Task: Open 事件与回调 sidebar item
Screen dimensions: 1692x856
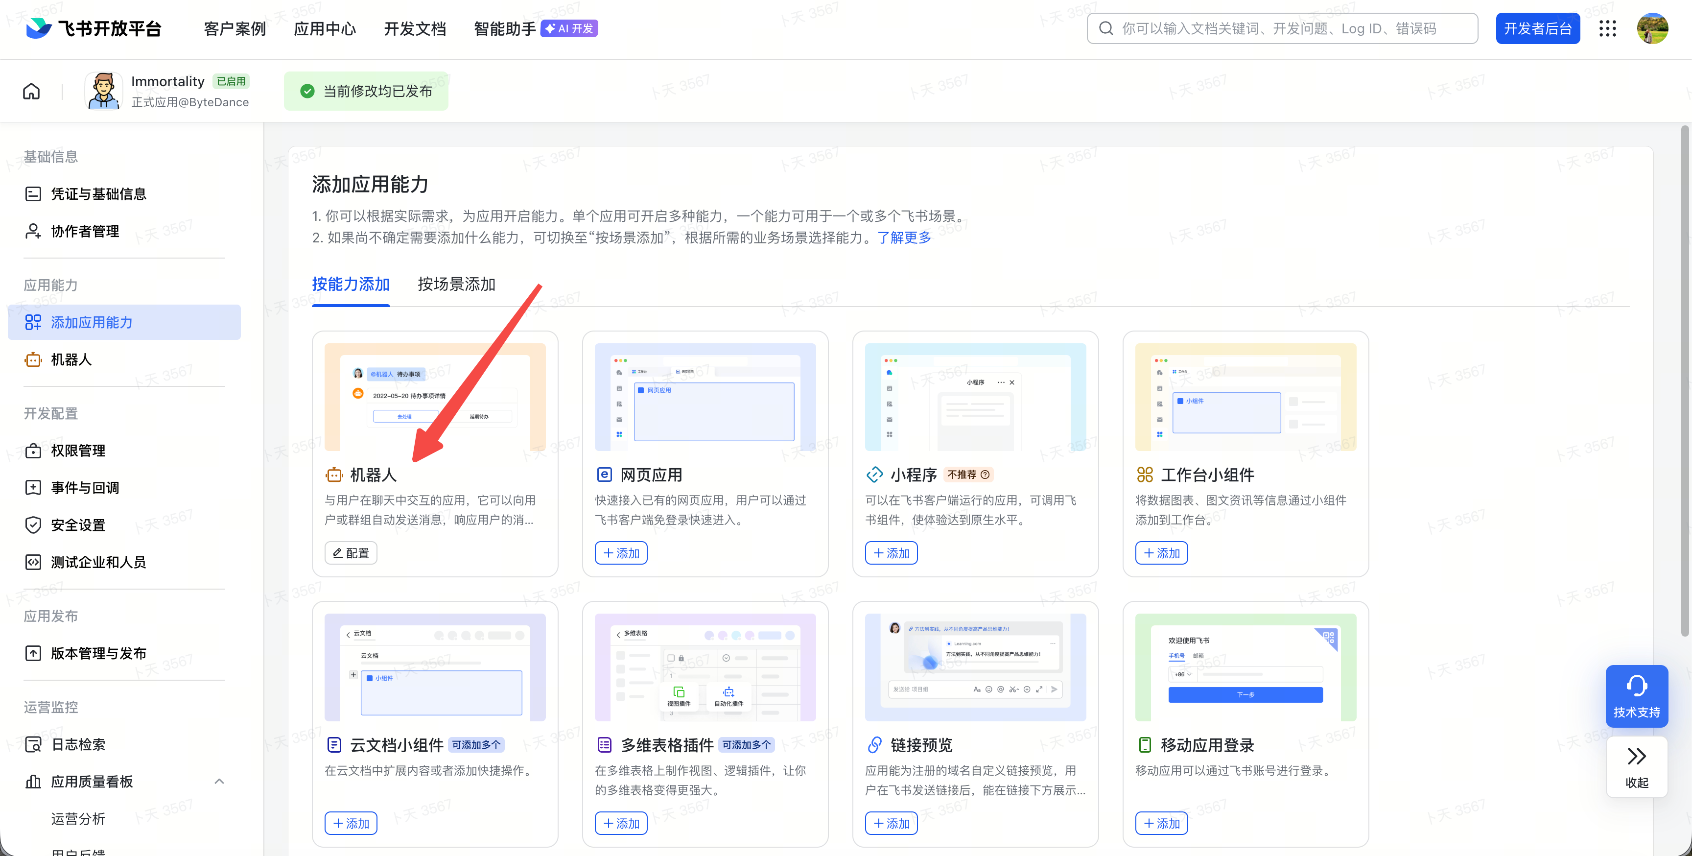Action: pyautogui.click(x=124, y=487)
